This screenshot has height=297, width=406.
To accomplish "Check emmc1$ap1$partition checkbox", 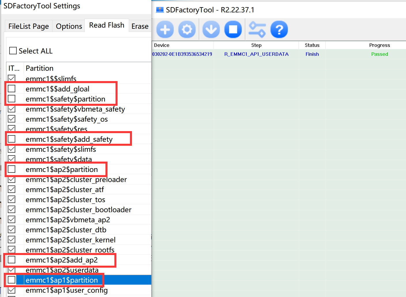I will click(x=12, y=280).
